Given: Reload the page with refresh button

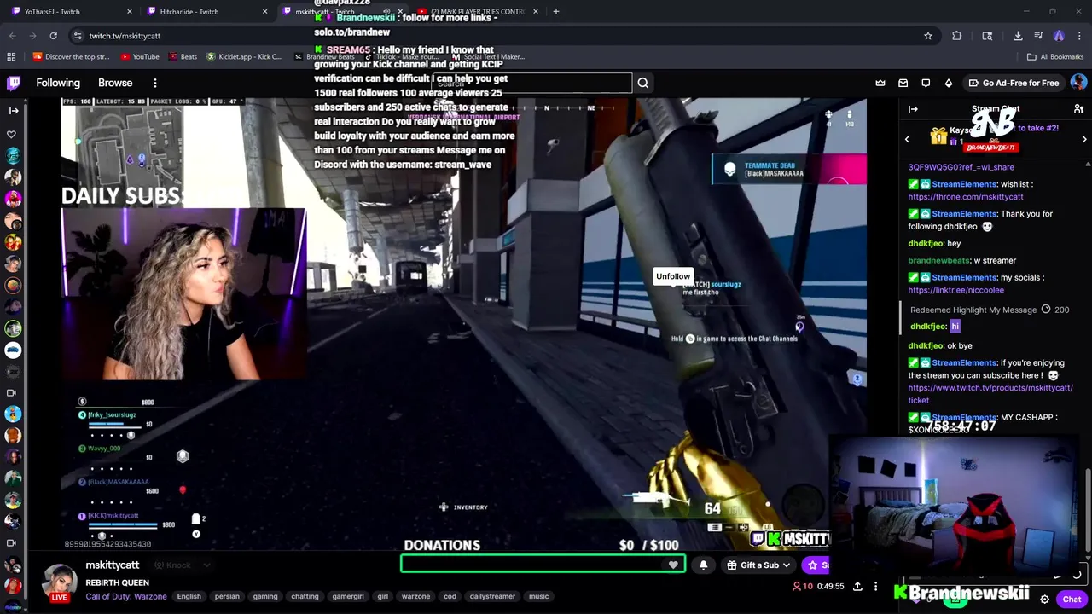Looking at the screenshot, I should (53, 36).
